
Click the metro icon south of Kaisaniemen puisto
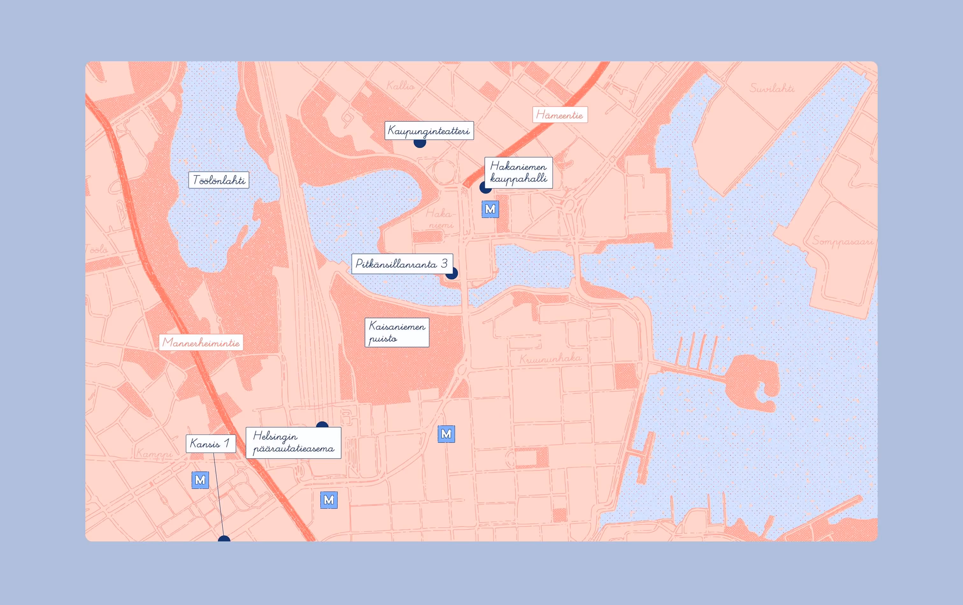click(446, 434)
